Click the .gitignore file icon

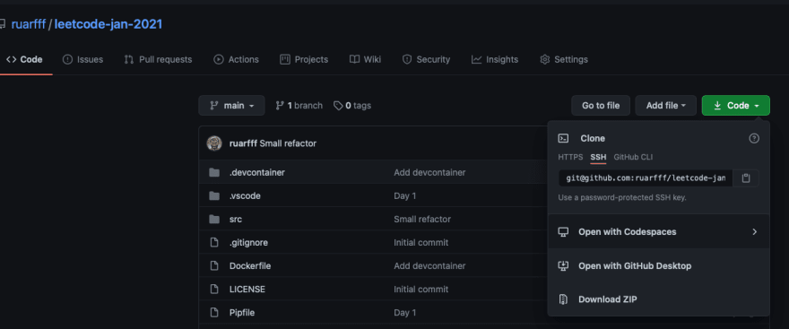coord(214,242)
